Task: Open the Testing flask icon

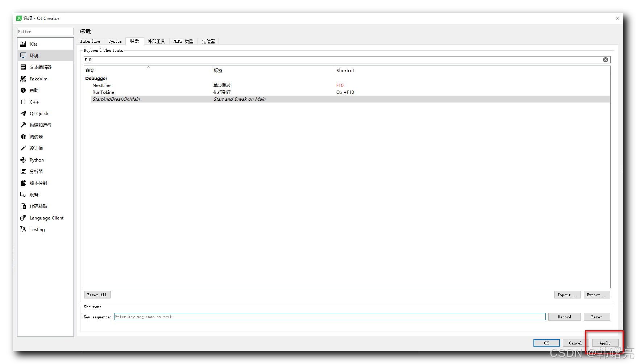Action: pos(23,229)
